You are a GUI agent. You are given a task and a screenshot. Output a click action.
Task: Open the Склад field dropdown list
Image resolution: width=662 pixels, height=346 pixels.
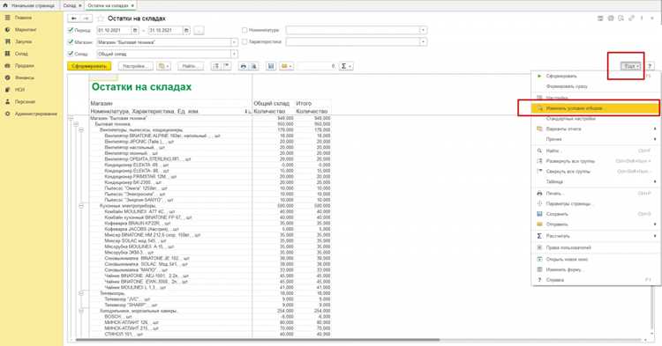click(234, 54)
